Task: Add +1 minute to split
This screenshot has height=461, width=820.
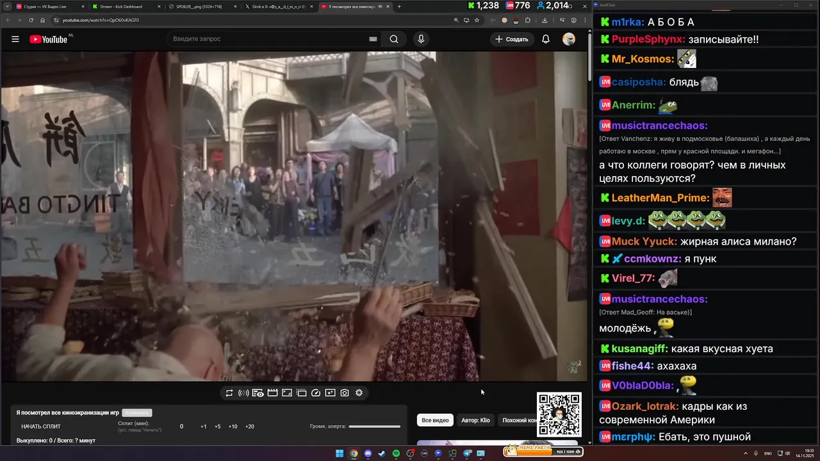Action: [203, 426]
